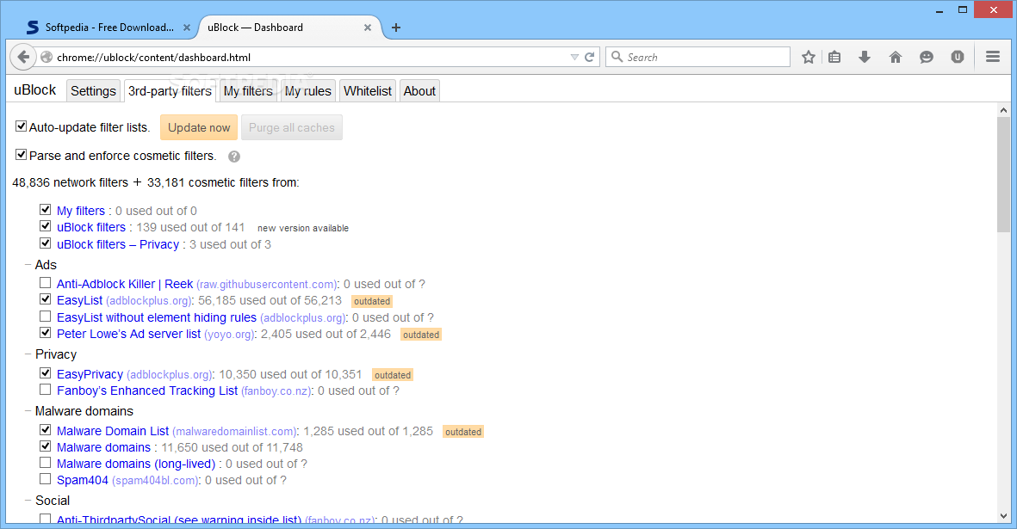Open the hamburger menu of the browser

(992, 57)
